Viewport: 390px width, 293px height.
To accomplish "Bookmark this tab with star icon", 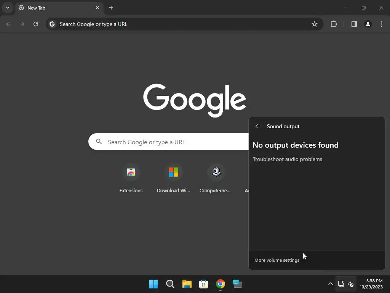I will coord(314,24).
